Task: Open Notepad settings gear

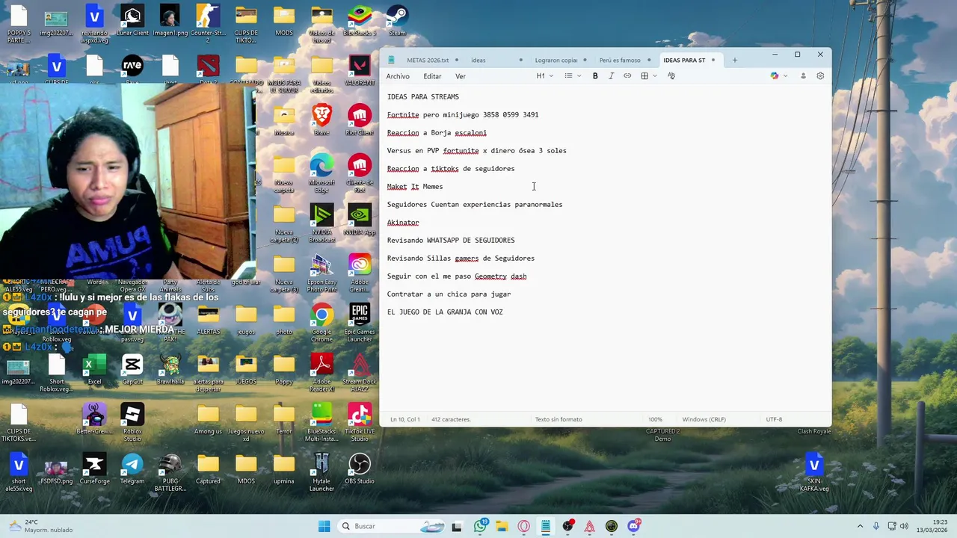Action: 820,76
